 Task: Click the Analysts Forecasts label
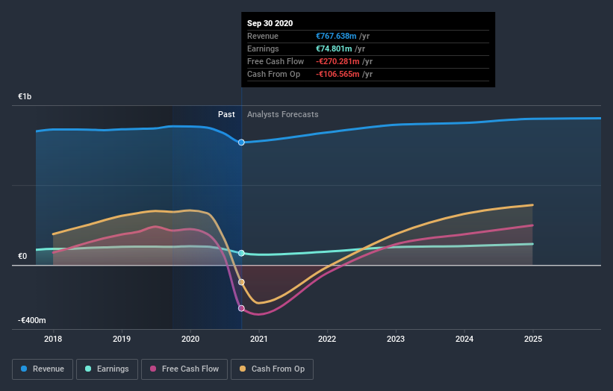[283, 114]
